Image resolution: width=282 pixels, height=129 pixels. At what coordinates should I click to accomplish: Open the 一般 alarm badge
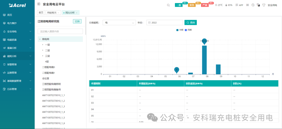point(179,5)
